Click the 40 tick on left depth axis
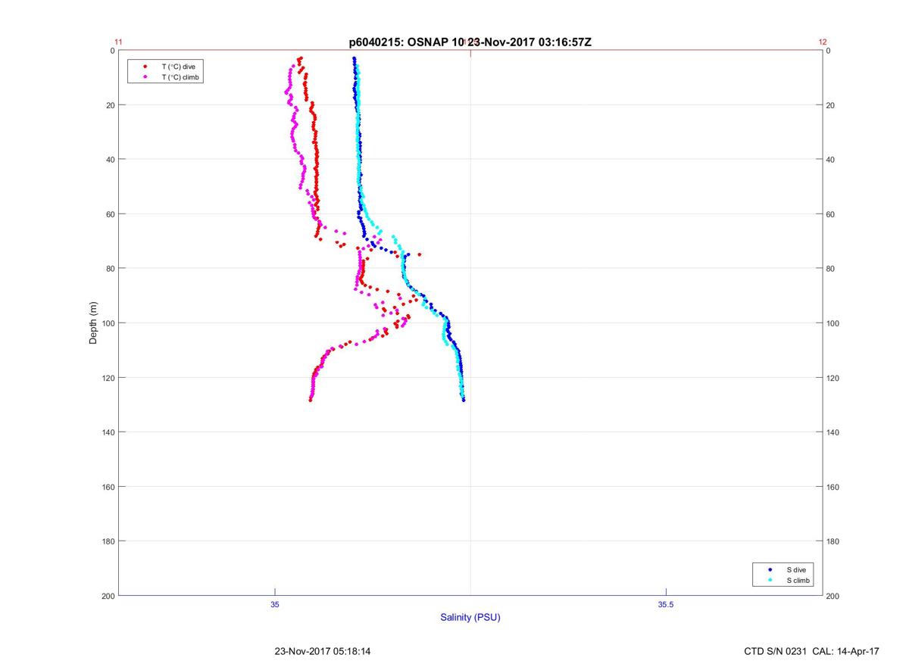909x670 pixels. 110,160
